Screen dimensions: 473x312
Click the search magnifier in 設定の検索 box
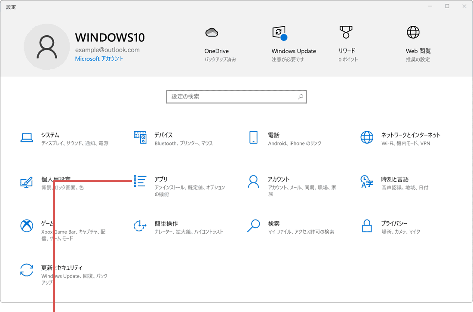coord(301,97)
